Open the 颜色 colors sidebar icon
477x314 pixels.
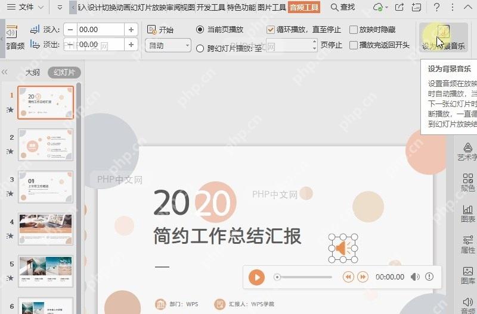click(468, 183)
